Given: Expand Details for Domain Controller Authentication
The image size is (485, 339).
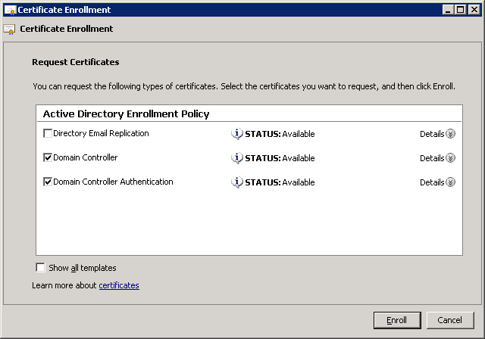Looking at the screenshot, I should [x=450, y=182].
